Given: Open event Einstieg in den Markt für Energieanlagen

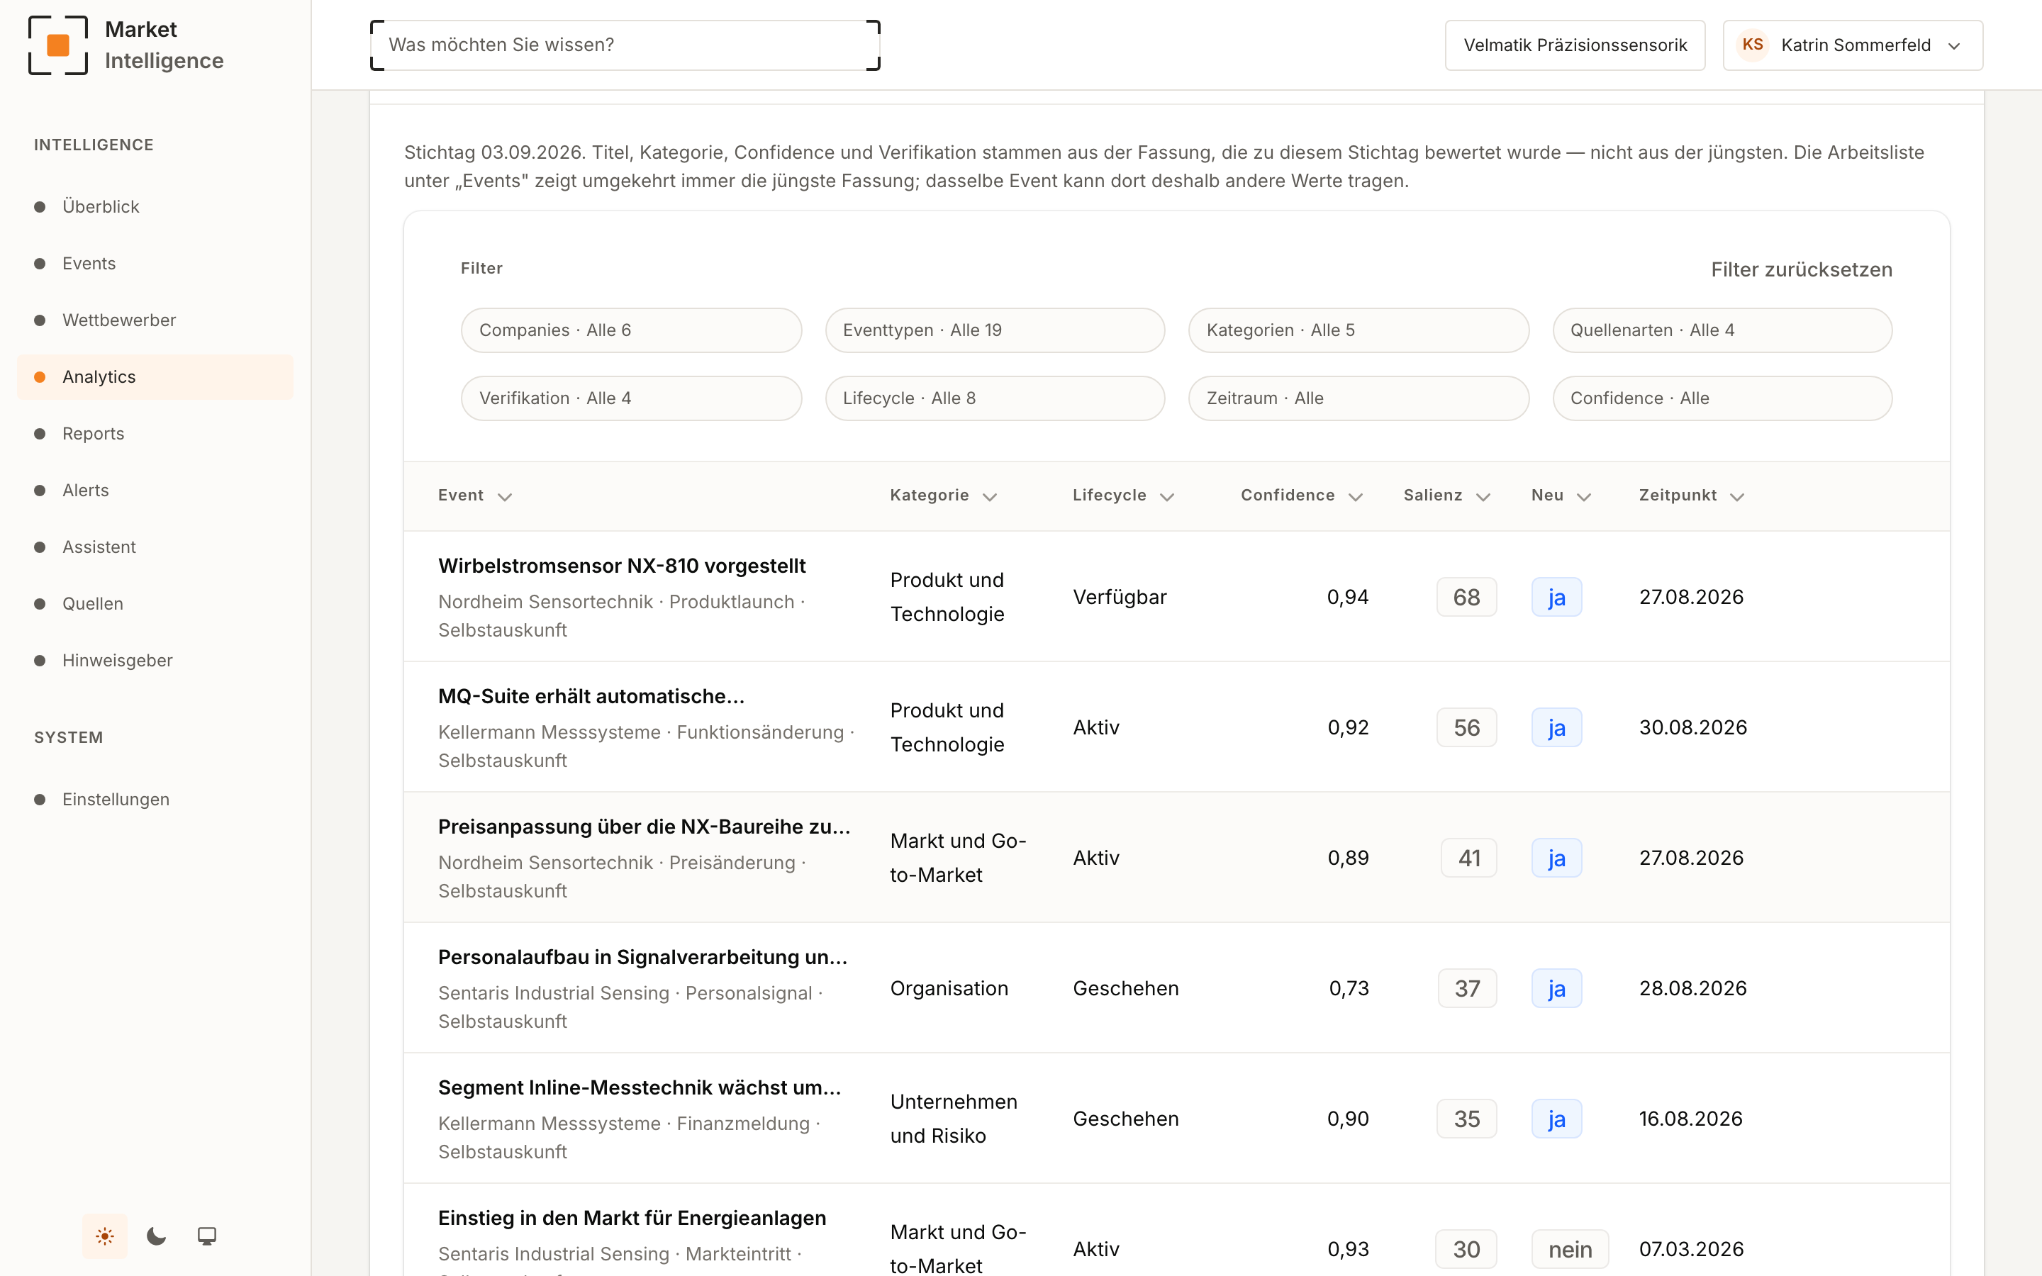Looking at the screenshot, I should click(x=632, y=1219).
